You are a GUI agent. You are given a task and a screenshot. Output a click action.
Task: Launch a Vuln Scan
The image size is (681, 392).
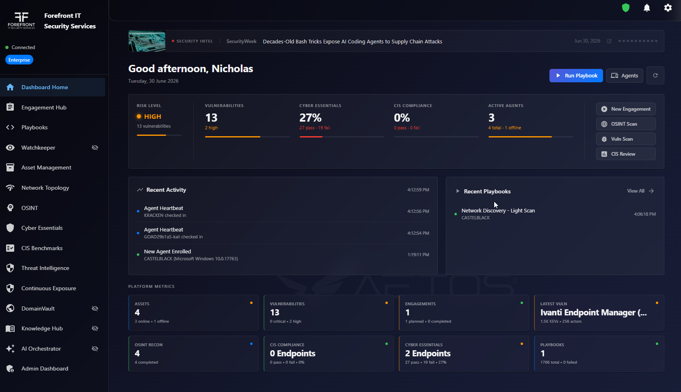[626, 139]
